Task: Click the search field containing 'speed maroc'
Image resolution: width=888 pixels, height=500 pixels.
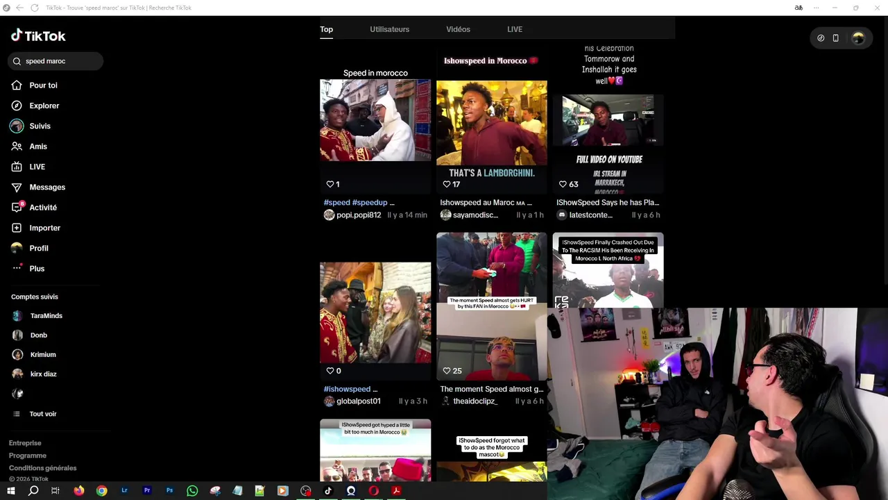Action: (x=56, y=61)
